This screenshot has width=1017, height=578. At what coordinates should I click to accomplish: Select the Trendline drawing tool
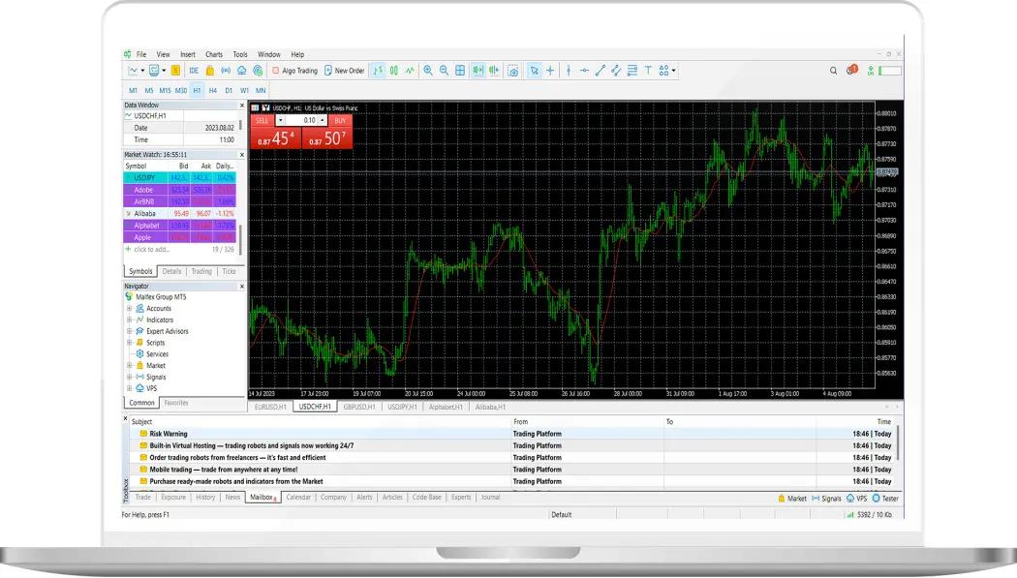click(x=600, y=71)
